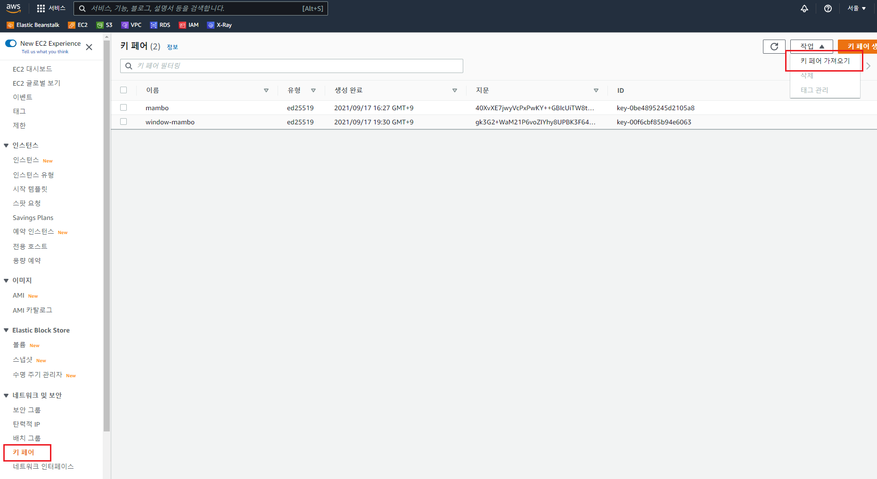Open the 서울 region dropdown
Screen dimensions: 877x479
(856, 8)
